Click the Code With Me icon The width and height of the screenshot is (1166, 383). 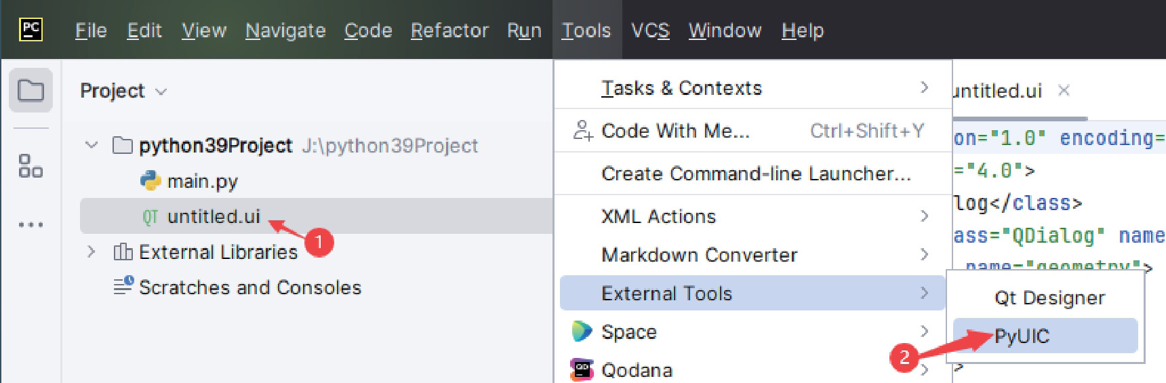tap(582, 130)
